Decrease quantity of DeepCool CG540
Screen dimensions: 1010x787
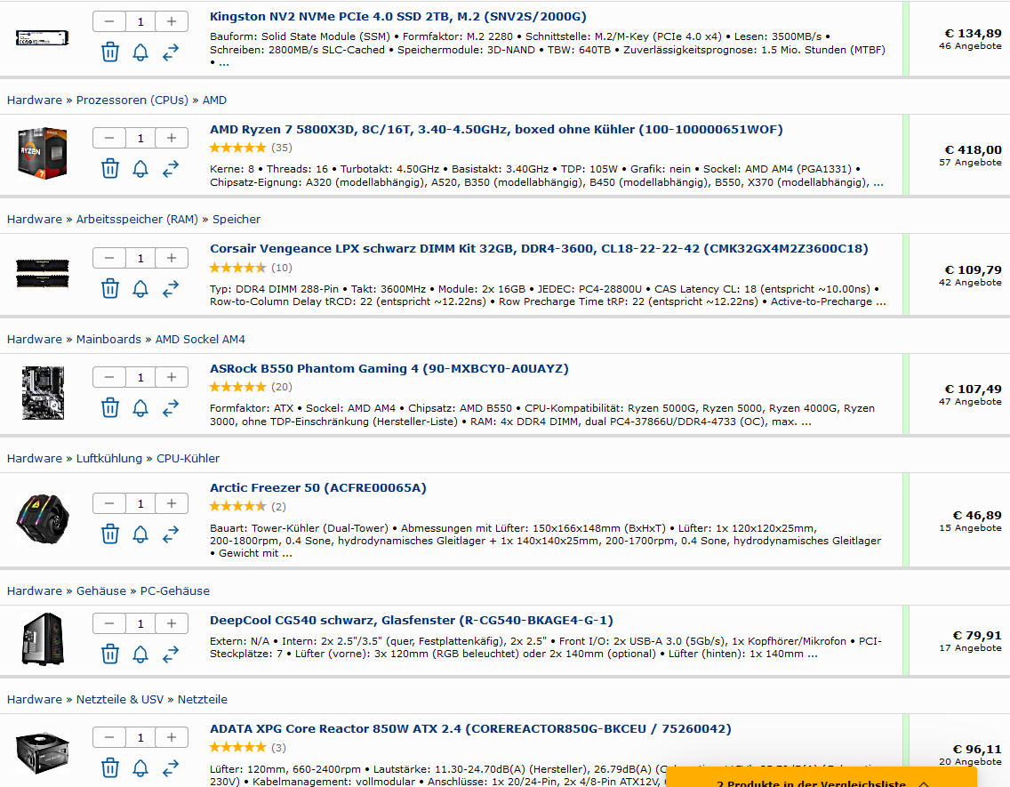[108, 623]
